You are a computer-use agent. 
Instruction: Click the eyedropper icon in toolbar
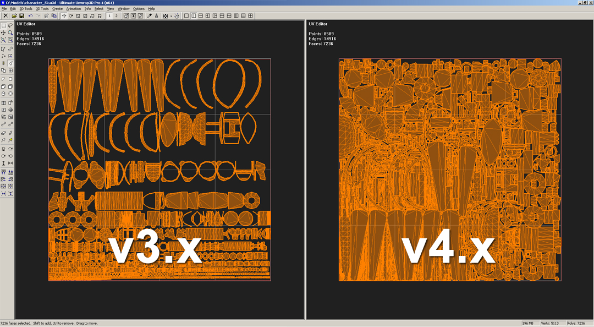pyautogui.click(x=149, y=16)
